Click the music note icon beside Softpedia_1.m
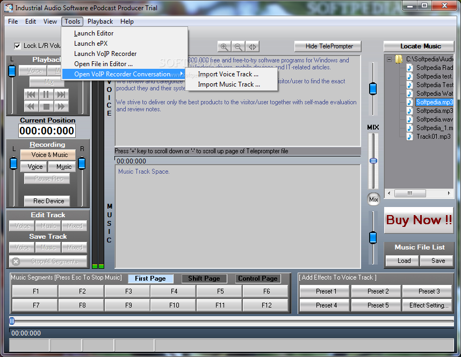The width and height of the screenshot is (461, 357). (x=409, y=128)
